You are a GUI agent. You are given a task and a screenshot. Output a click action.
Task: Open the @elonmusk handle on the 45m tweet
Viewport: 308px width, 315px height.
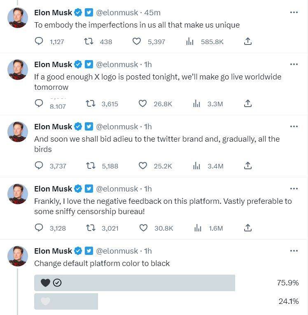[x=117, y=13]
